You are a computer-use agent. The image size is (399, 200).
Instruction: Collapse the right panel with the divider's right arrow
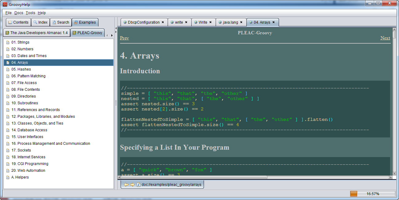(116, 32)
